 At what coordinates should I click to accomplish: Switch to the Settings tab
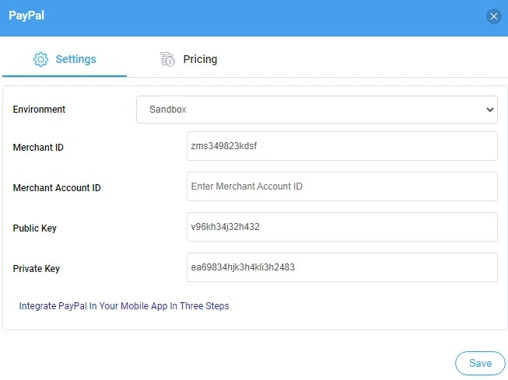pyautogui.click(x=65, y=59)
